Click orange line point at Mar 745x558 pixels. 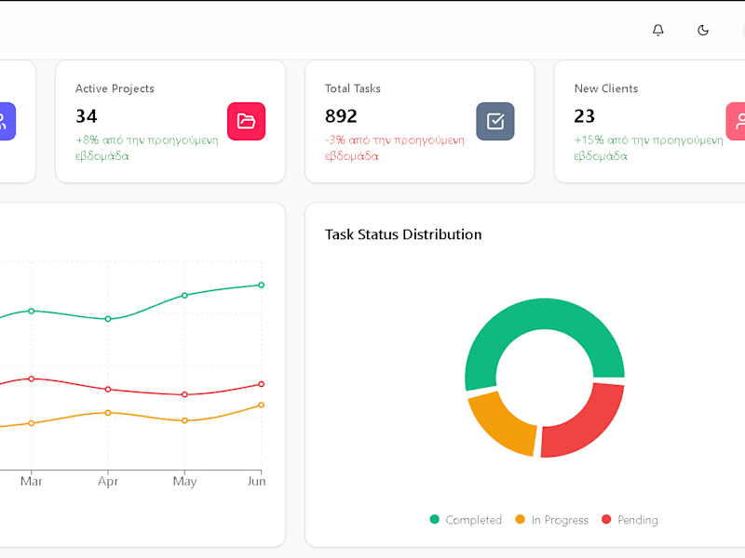point(32,423)
